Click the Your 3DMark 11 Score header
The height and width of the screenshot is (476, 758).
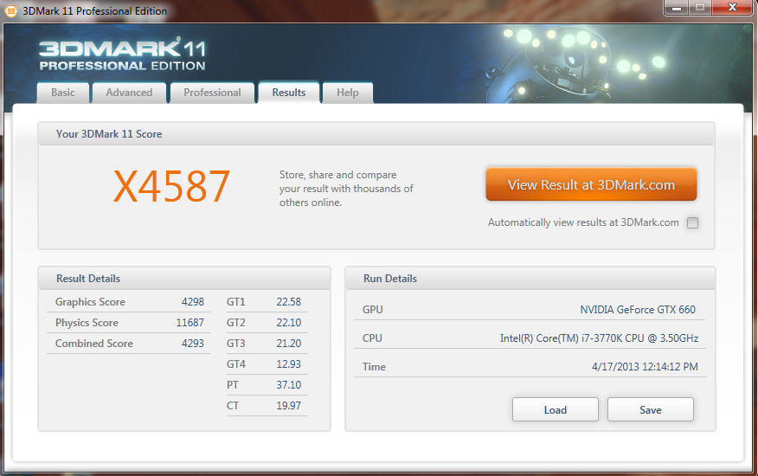[109, 134]
